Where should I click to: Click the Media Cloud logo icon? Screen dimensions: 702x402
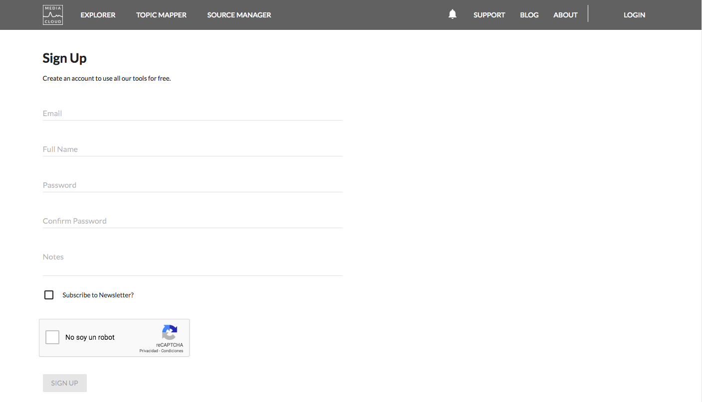tap(53, 15)
